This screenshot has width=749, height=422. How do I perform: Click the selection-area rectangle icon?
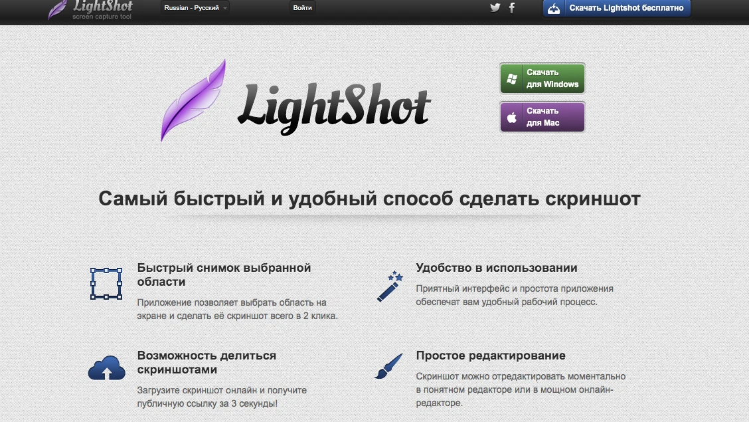coord(106,284)
